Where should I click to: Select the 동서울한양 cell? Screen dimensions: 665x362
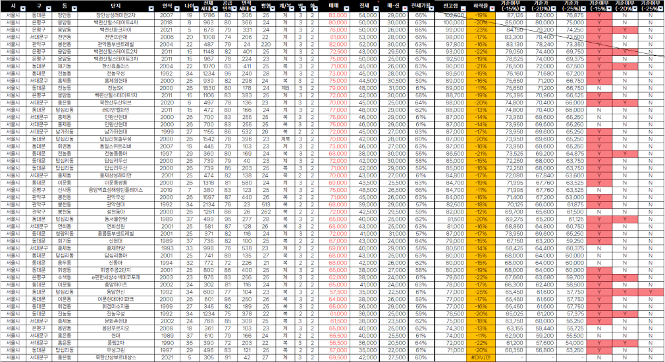pyautogui.click(x=116, y=219)
